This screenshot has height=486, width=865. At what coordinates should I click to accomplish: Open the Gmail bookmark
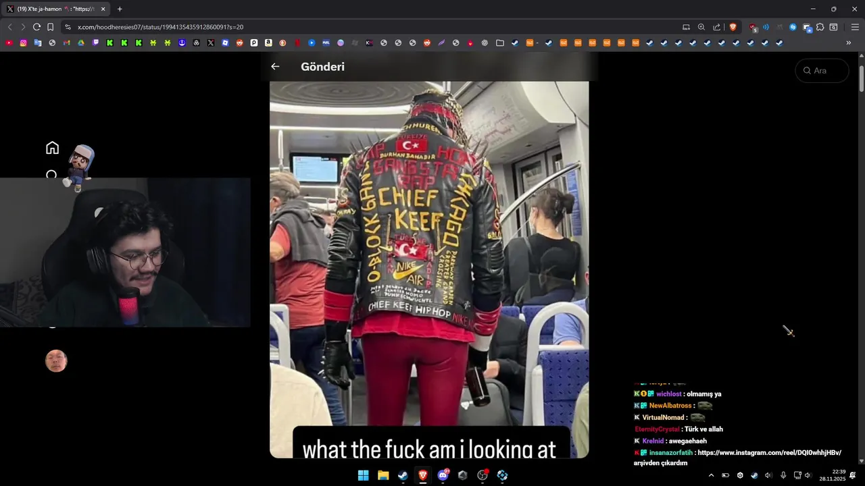[66, 43]
